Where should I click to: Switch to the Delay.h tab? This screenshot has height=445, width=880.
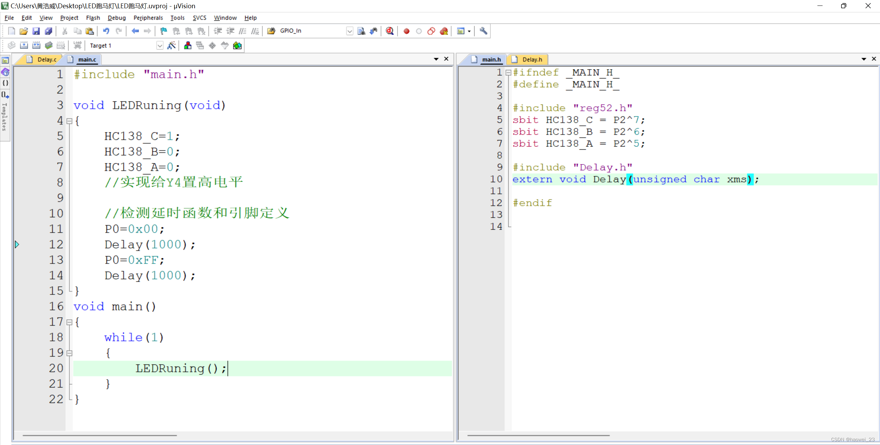pos(532,59)
